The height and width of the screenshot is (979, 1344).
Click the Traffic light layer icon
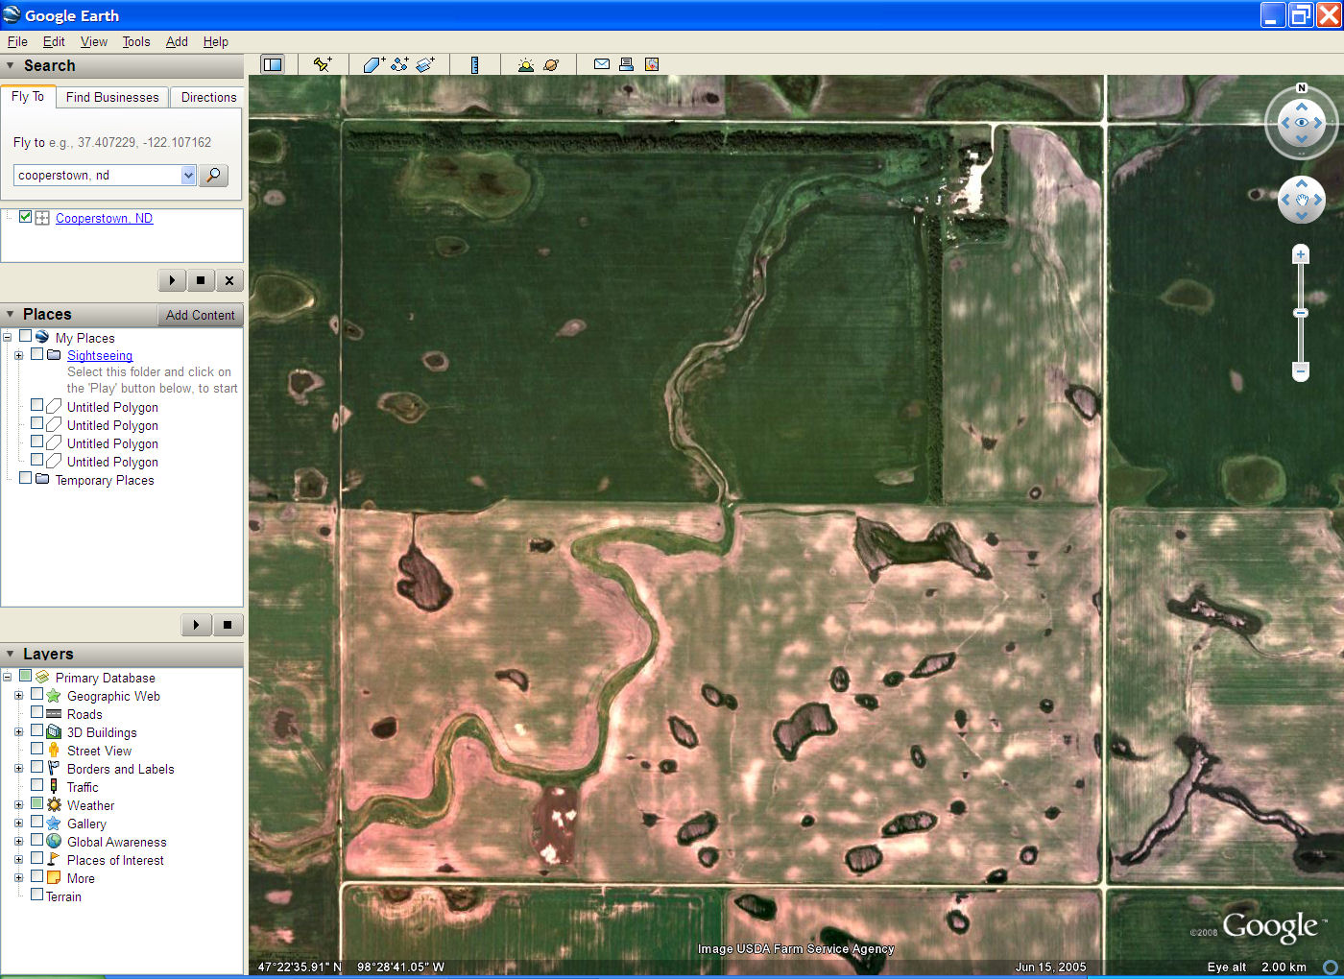pyautogui.click(x=54, y=787)
